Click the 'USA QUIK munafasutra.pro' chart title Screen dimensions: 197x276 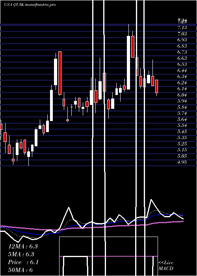point(30,5)
